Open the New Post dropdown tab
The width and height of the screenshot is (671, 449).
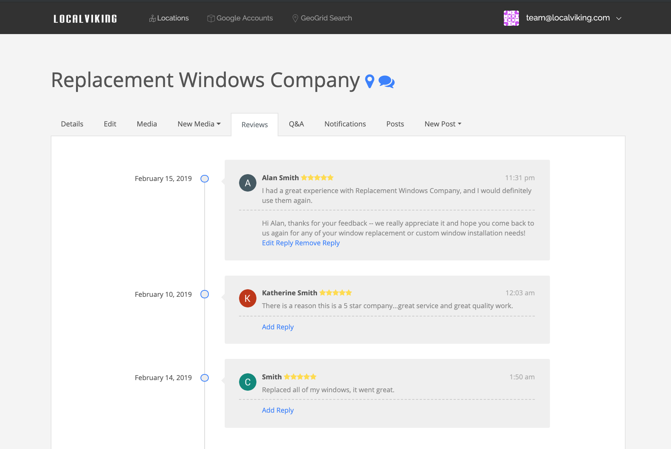442,124
